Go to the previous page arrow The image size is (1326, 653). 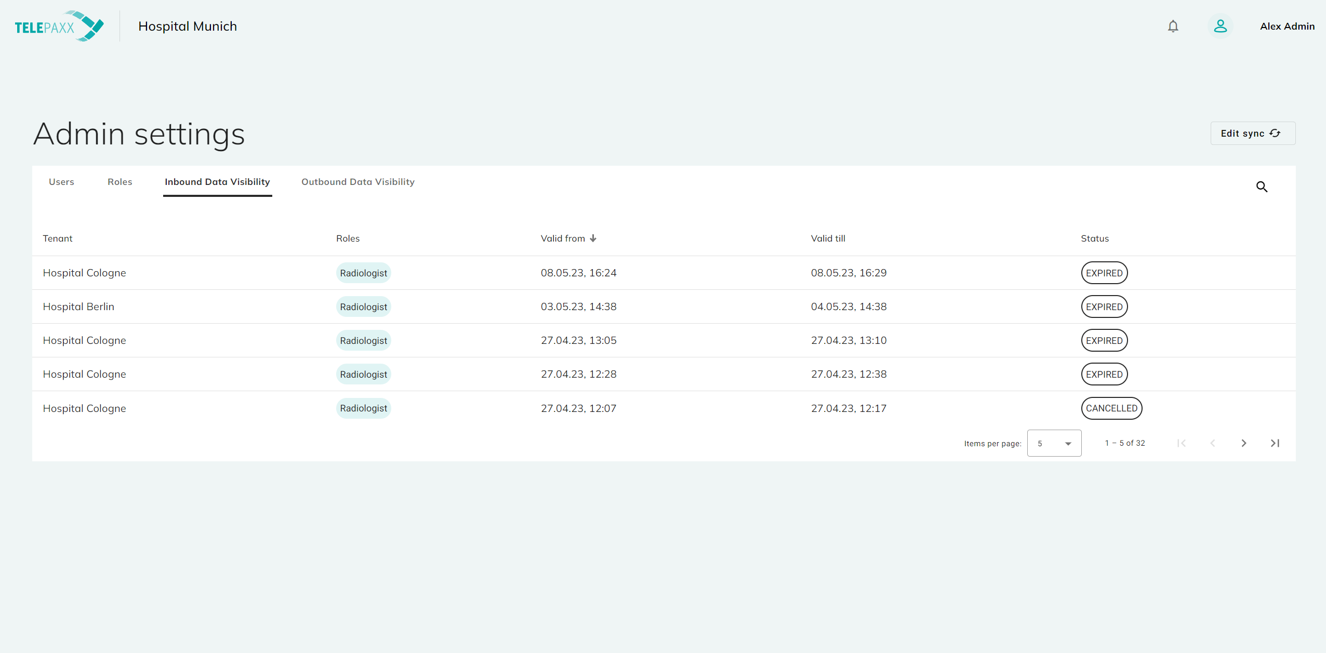pyautogui.click(x=1212, y=443)
